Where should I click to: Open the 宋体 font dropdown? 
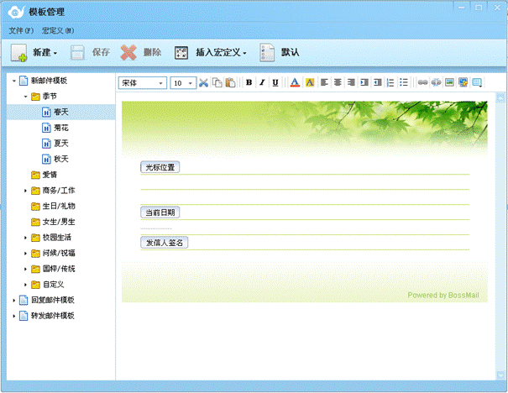pos(160,83)
